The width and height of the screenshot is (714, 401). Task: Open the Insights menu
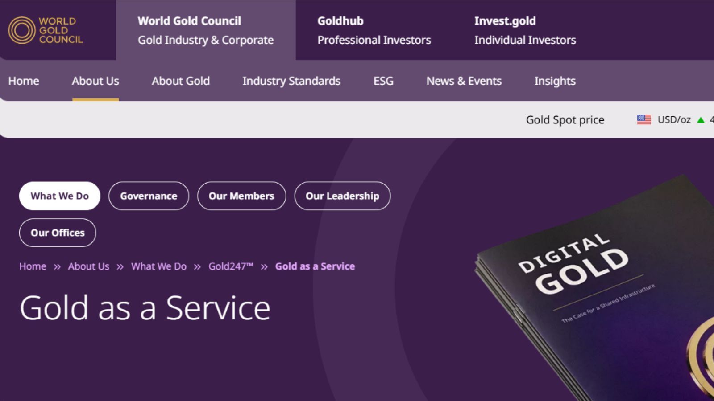pos(555,81)
